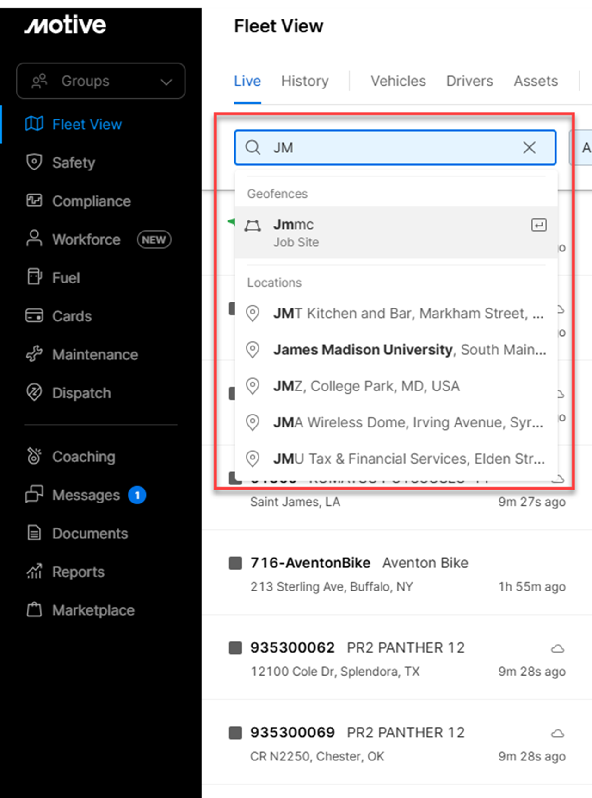
Task: Open the Assets tab
Action: (536, 81)
